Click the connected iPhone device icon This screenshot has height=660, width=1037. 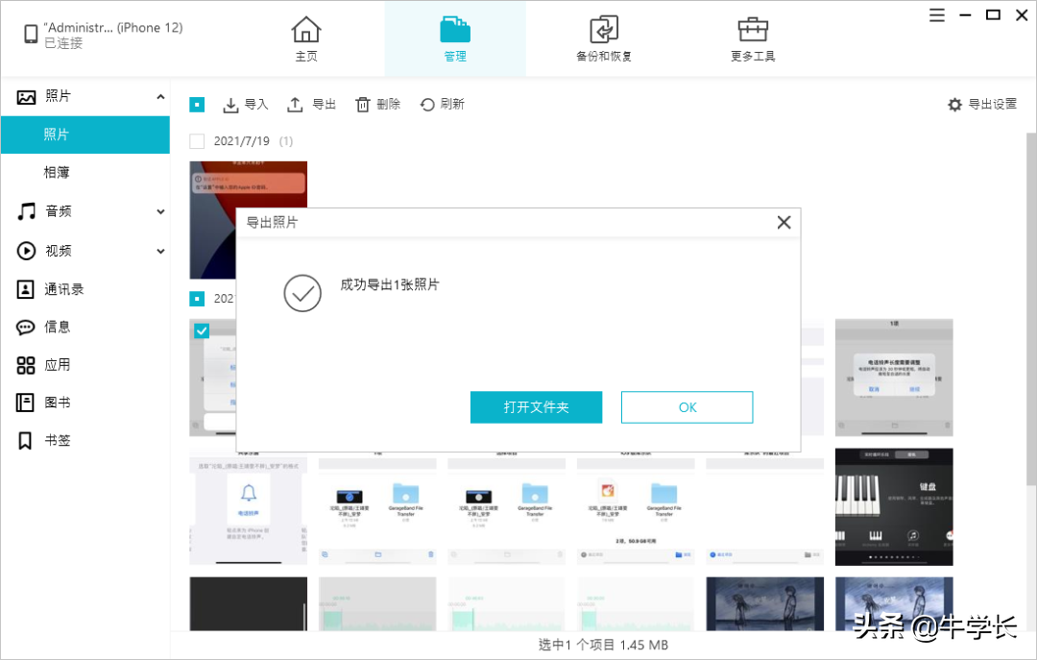pyautogui.click(x=31, y=34)
